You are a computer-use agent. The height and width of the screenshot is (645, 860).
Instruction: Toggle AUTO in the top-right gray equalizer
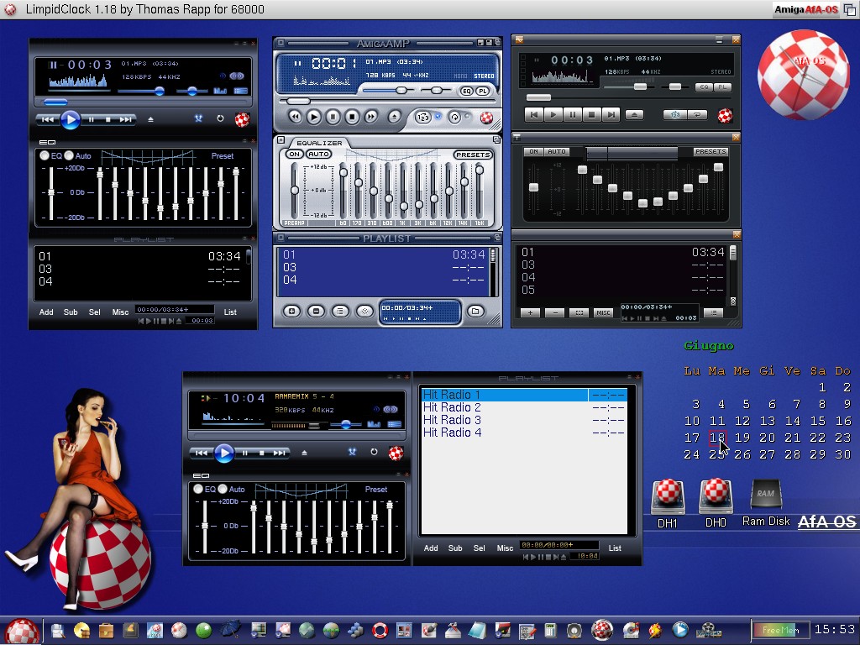point(557,152)
